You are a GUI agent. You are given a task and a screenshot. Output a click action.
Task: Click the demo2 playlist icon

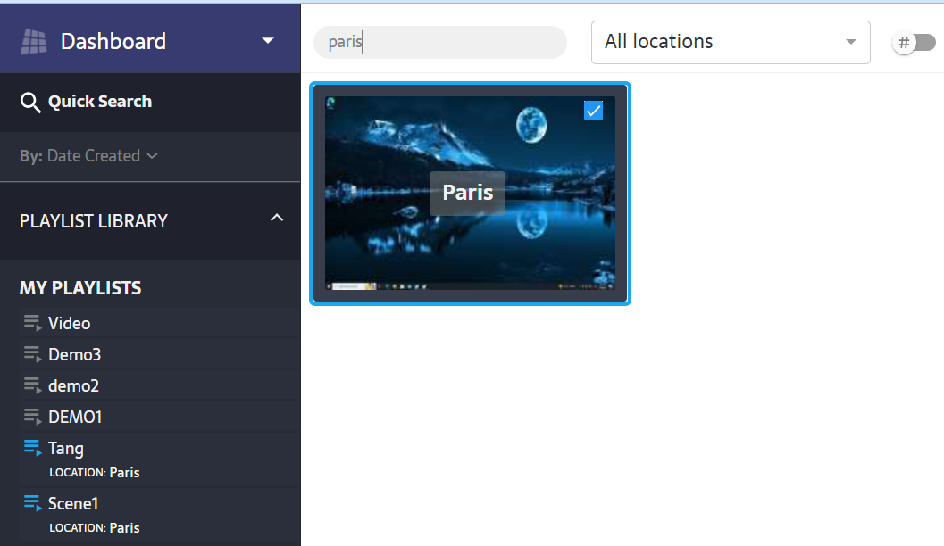tap(32, 385)
